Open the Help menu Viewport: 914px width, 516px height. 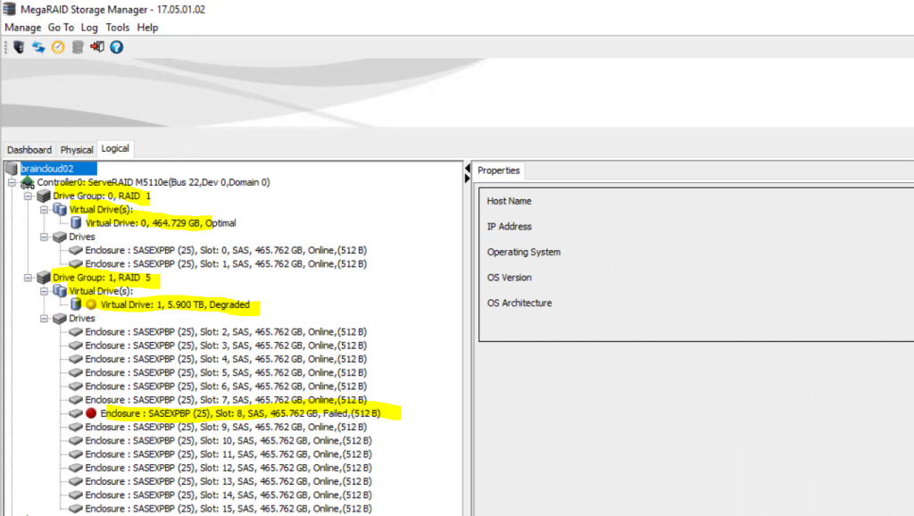click(x=147, y=28)
